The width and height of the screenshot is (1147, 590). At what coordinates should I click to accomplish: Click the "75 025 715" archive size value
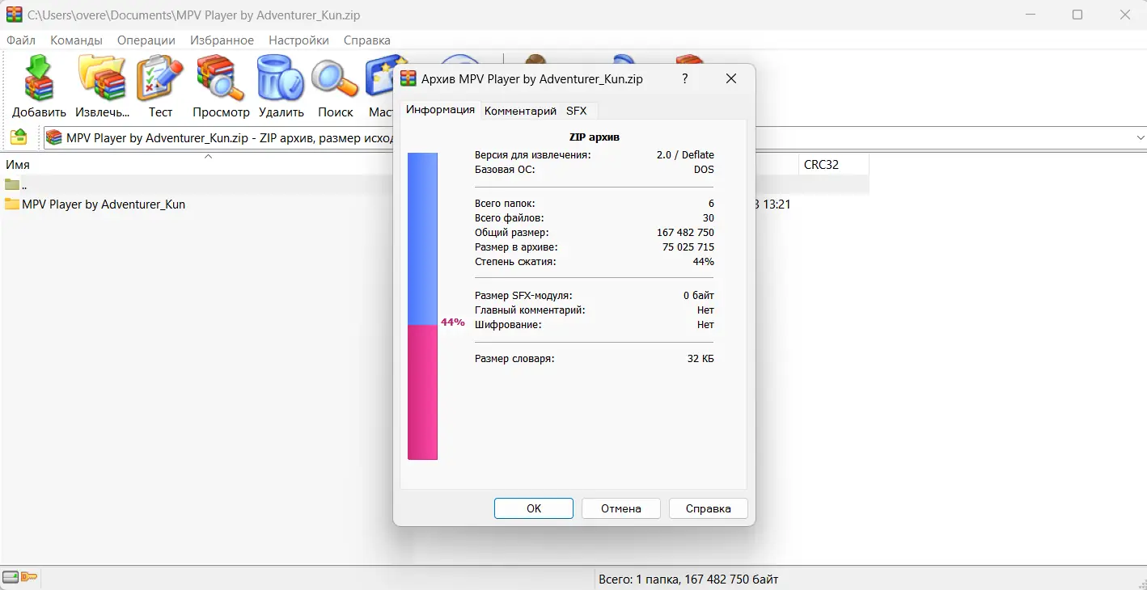tap(688, 247)
